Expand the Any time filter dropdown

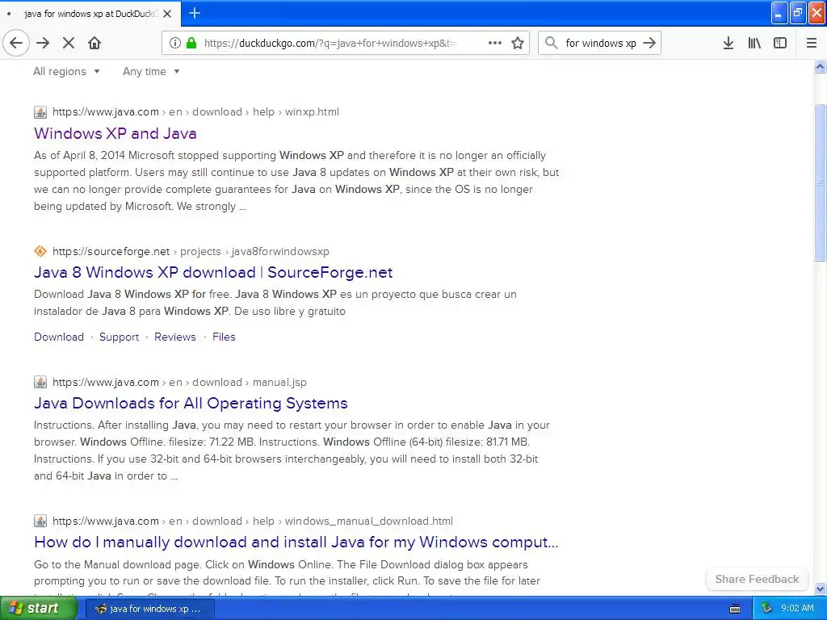coord(151,71)
